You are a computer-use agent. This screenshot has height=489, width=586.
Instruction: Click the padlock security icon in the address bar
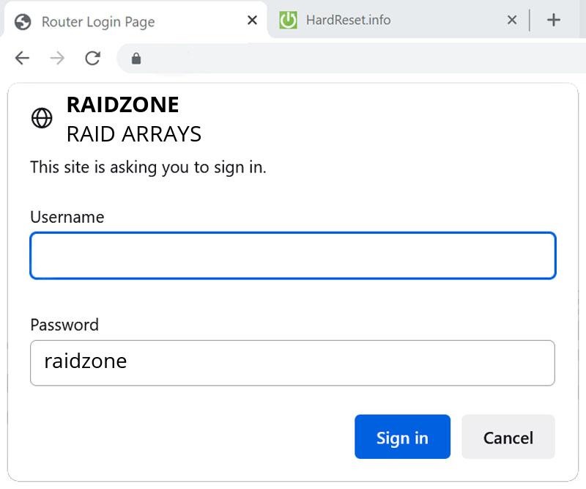[136, 57]
